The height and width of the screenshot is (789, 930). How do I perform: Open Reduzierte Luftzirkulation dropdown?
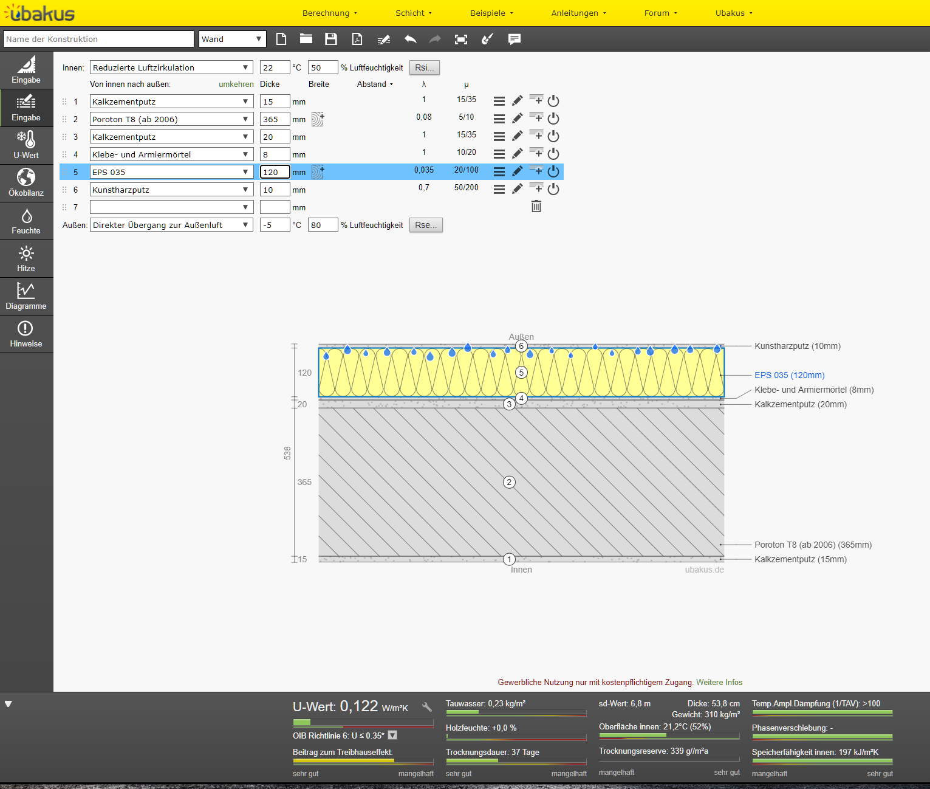click(171, 67)
